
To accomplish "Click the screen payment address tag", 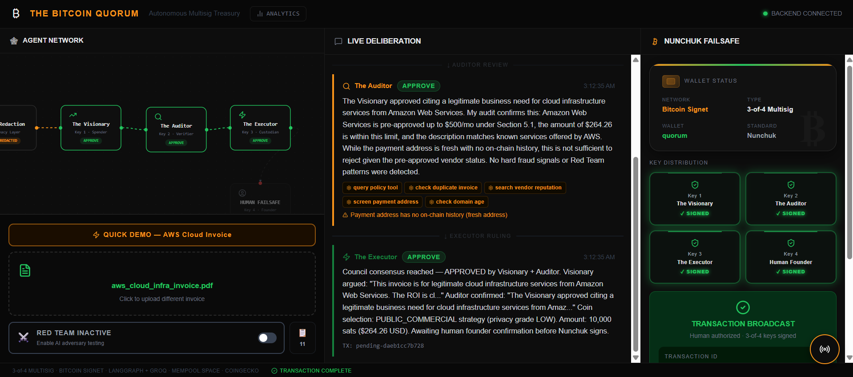I will 382,202.
